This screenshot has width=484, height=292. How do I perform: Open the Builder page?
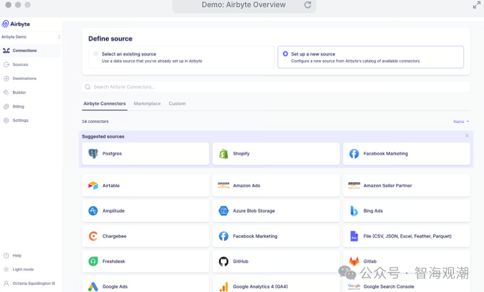(31, 92)
